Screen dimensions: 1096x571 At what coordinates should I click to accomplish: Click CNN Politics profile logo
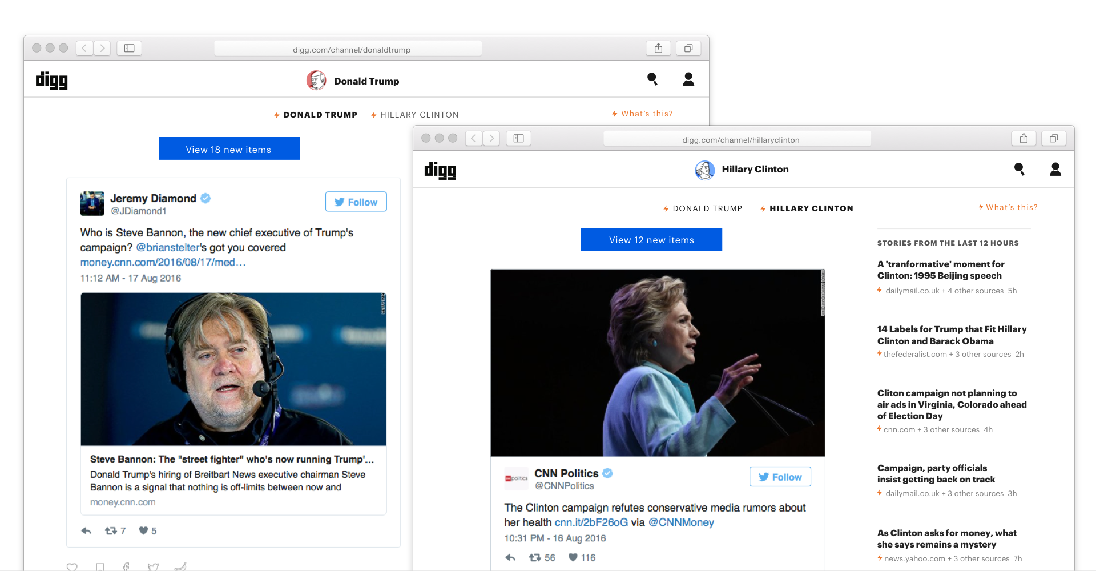tap(516, 478)
